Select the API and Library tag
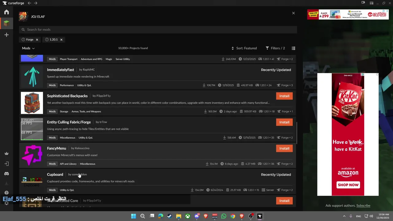Viewport: 393px width, 221px height. pyautogui.click(x=68, y=164)
